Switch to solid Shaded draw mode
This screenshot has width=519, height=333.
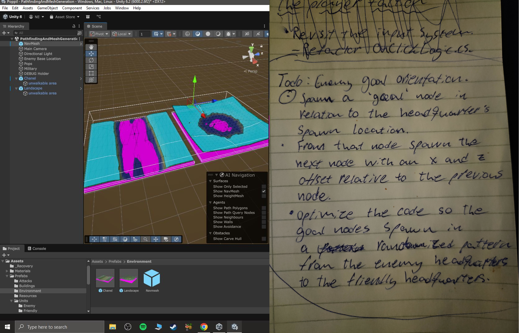(208, 34)
